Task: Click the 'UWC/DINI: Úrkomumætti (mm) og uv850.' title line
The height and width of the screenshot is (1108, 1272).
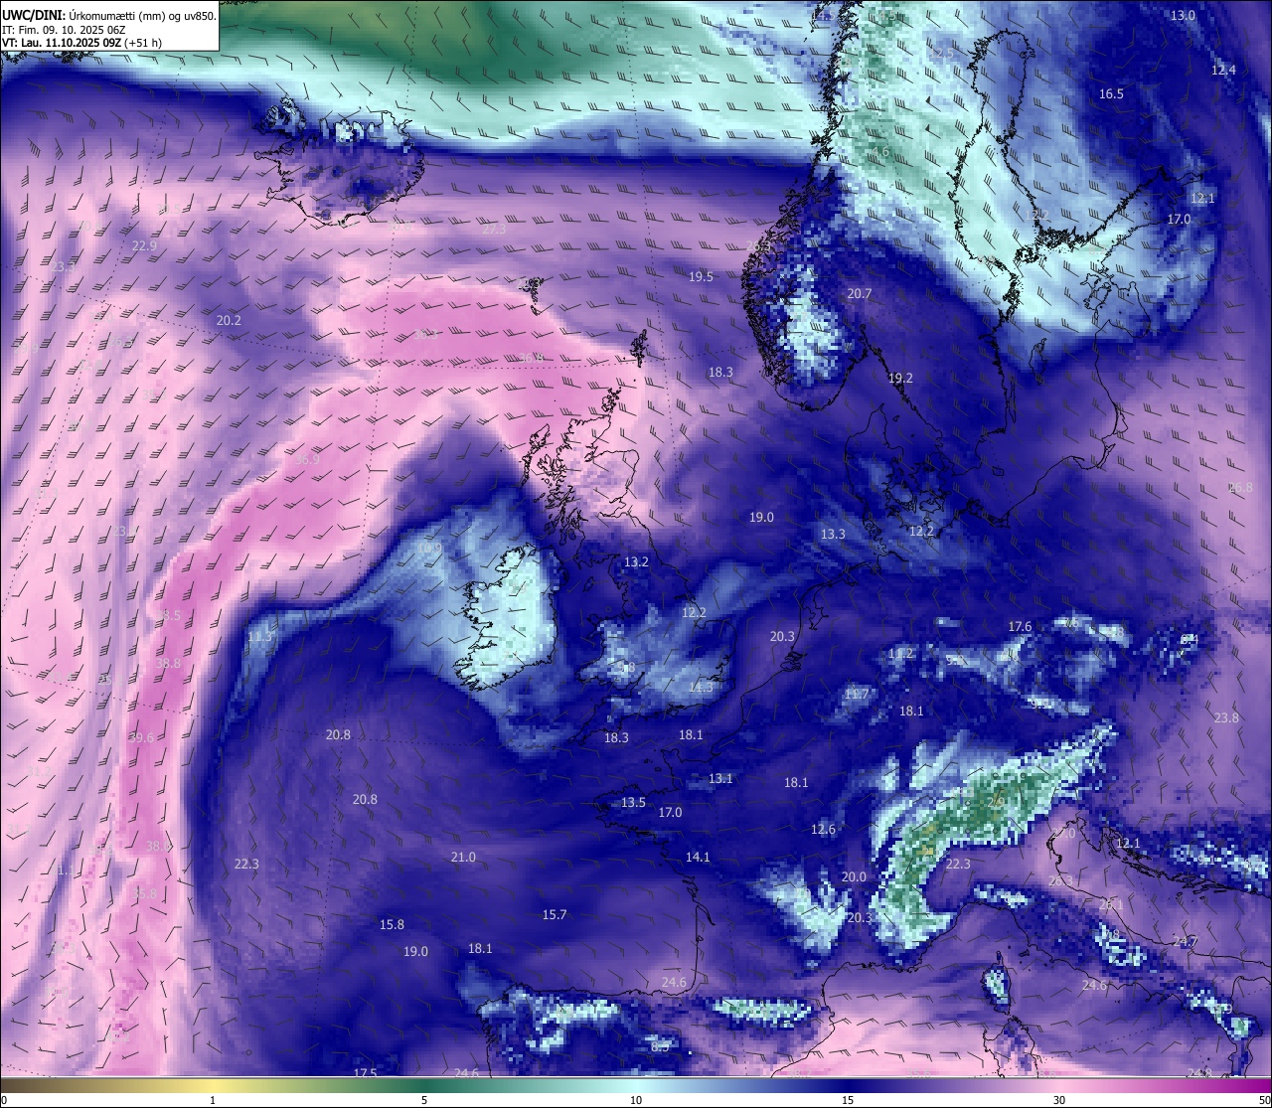Action: (109, 15)
